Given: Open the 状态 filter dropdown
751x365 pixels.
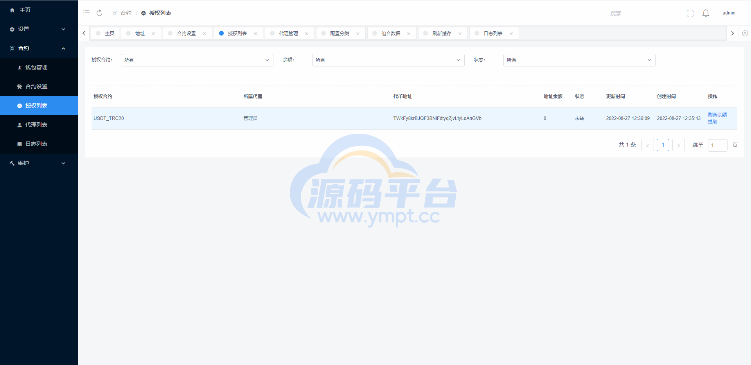Looking at the screenshot, I should point(579,60).
